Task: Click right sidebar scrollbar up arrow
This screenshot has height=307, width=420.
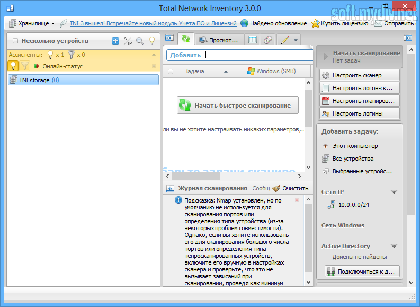Action: click(412, 50)
